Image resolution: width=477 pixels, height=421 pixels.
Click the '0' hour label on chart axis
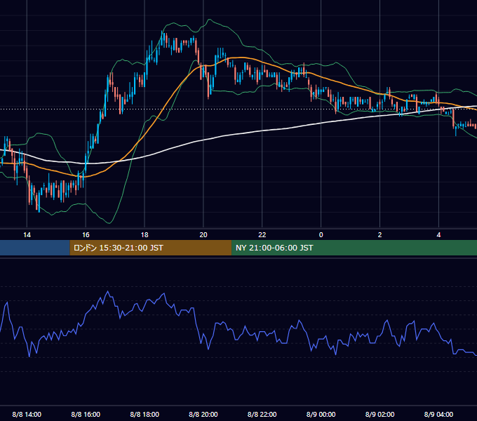click(321, 235)
